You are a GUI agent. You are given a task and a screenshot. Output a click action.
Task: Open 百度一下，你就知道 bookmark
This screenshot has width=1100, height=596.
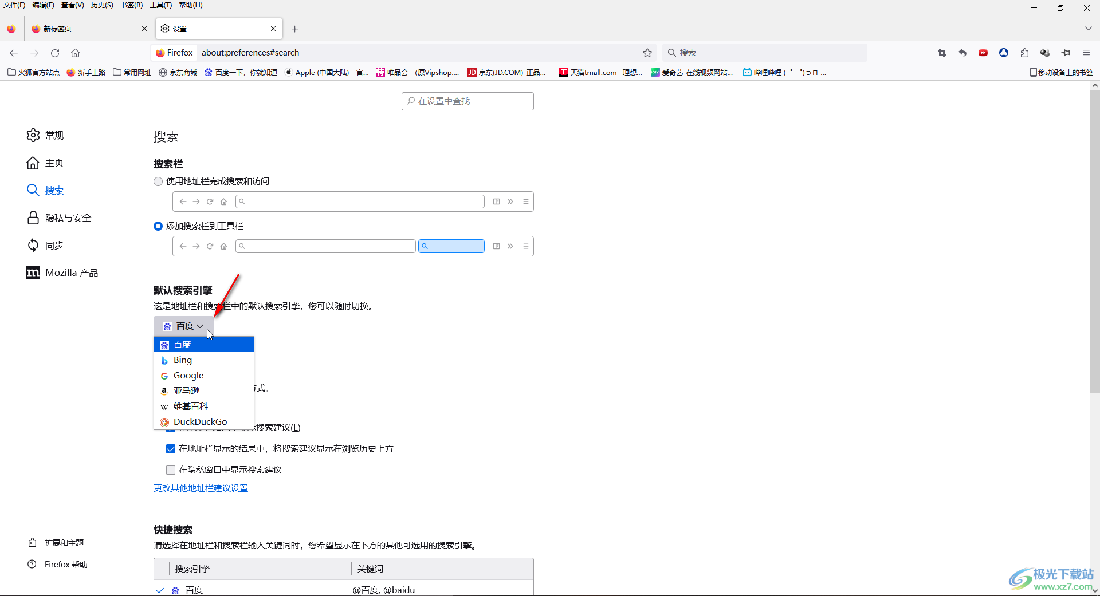tap(241, 72)
